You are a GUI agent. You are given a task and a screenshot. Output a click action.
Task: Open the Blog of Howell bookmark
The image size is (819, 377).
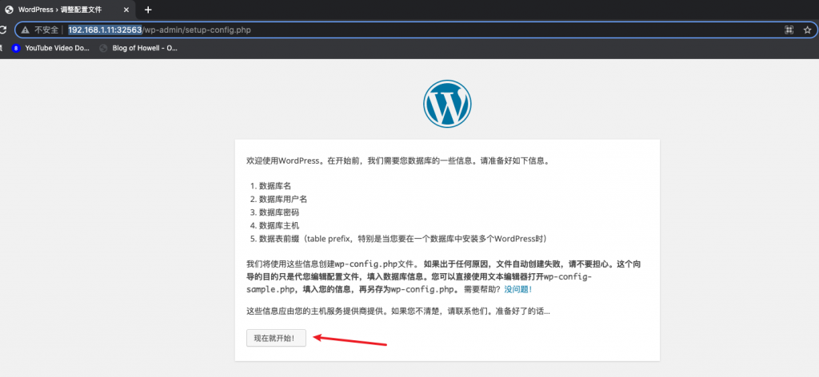[139, 48]
